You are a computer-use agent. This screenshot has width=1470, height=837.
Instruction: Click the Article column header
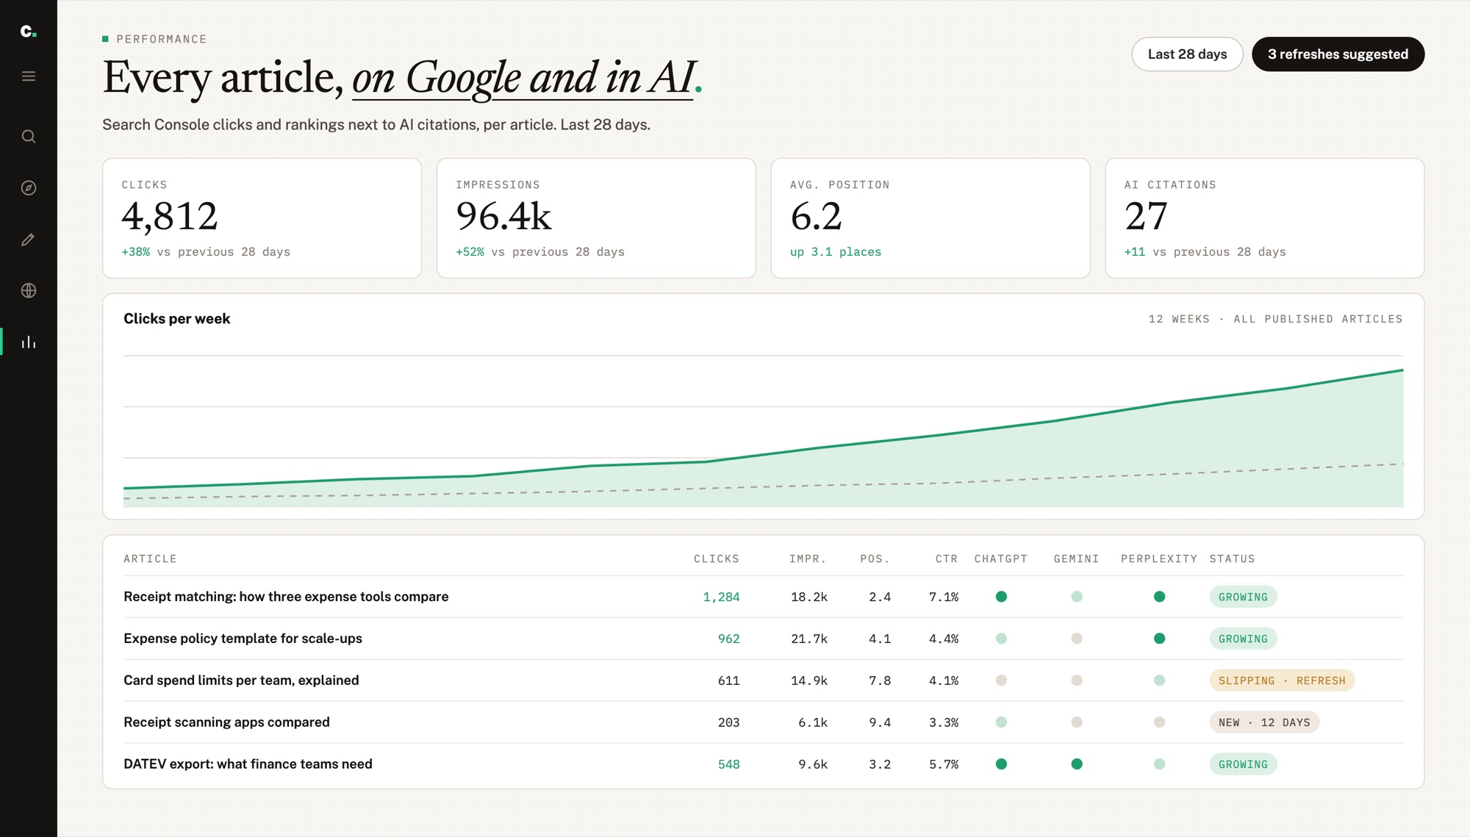pos(150,559)
